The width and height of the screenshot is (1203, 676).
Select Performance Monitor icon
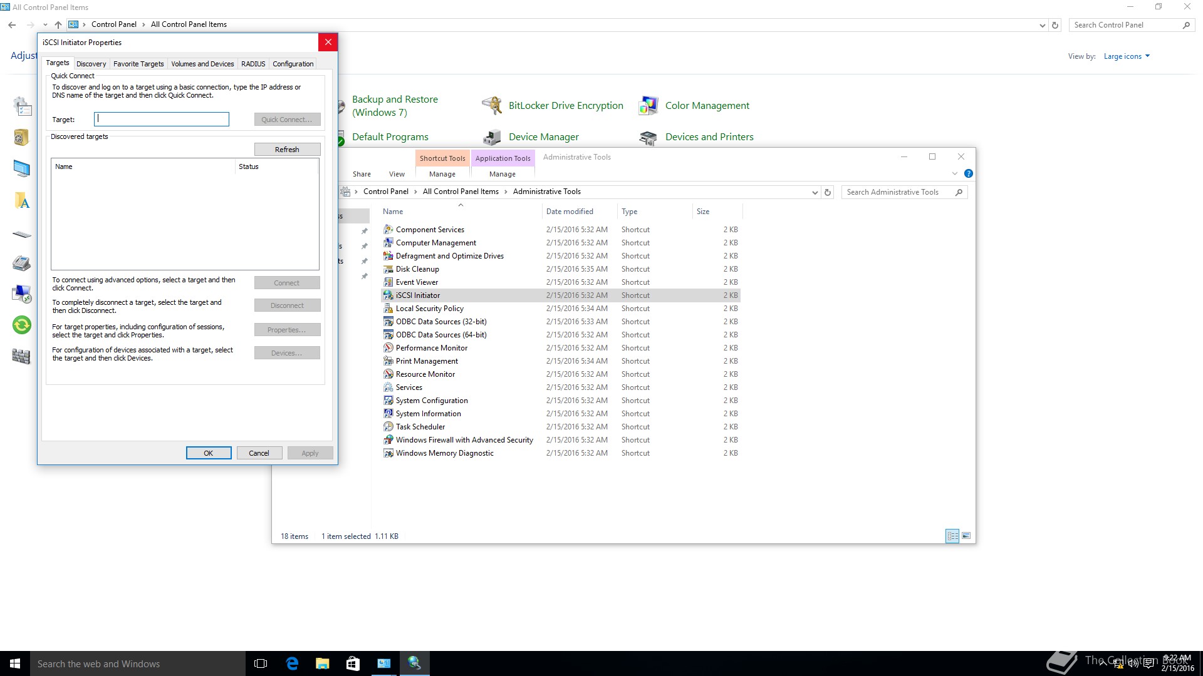point(388,348)
